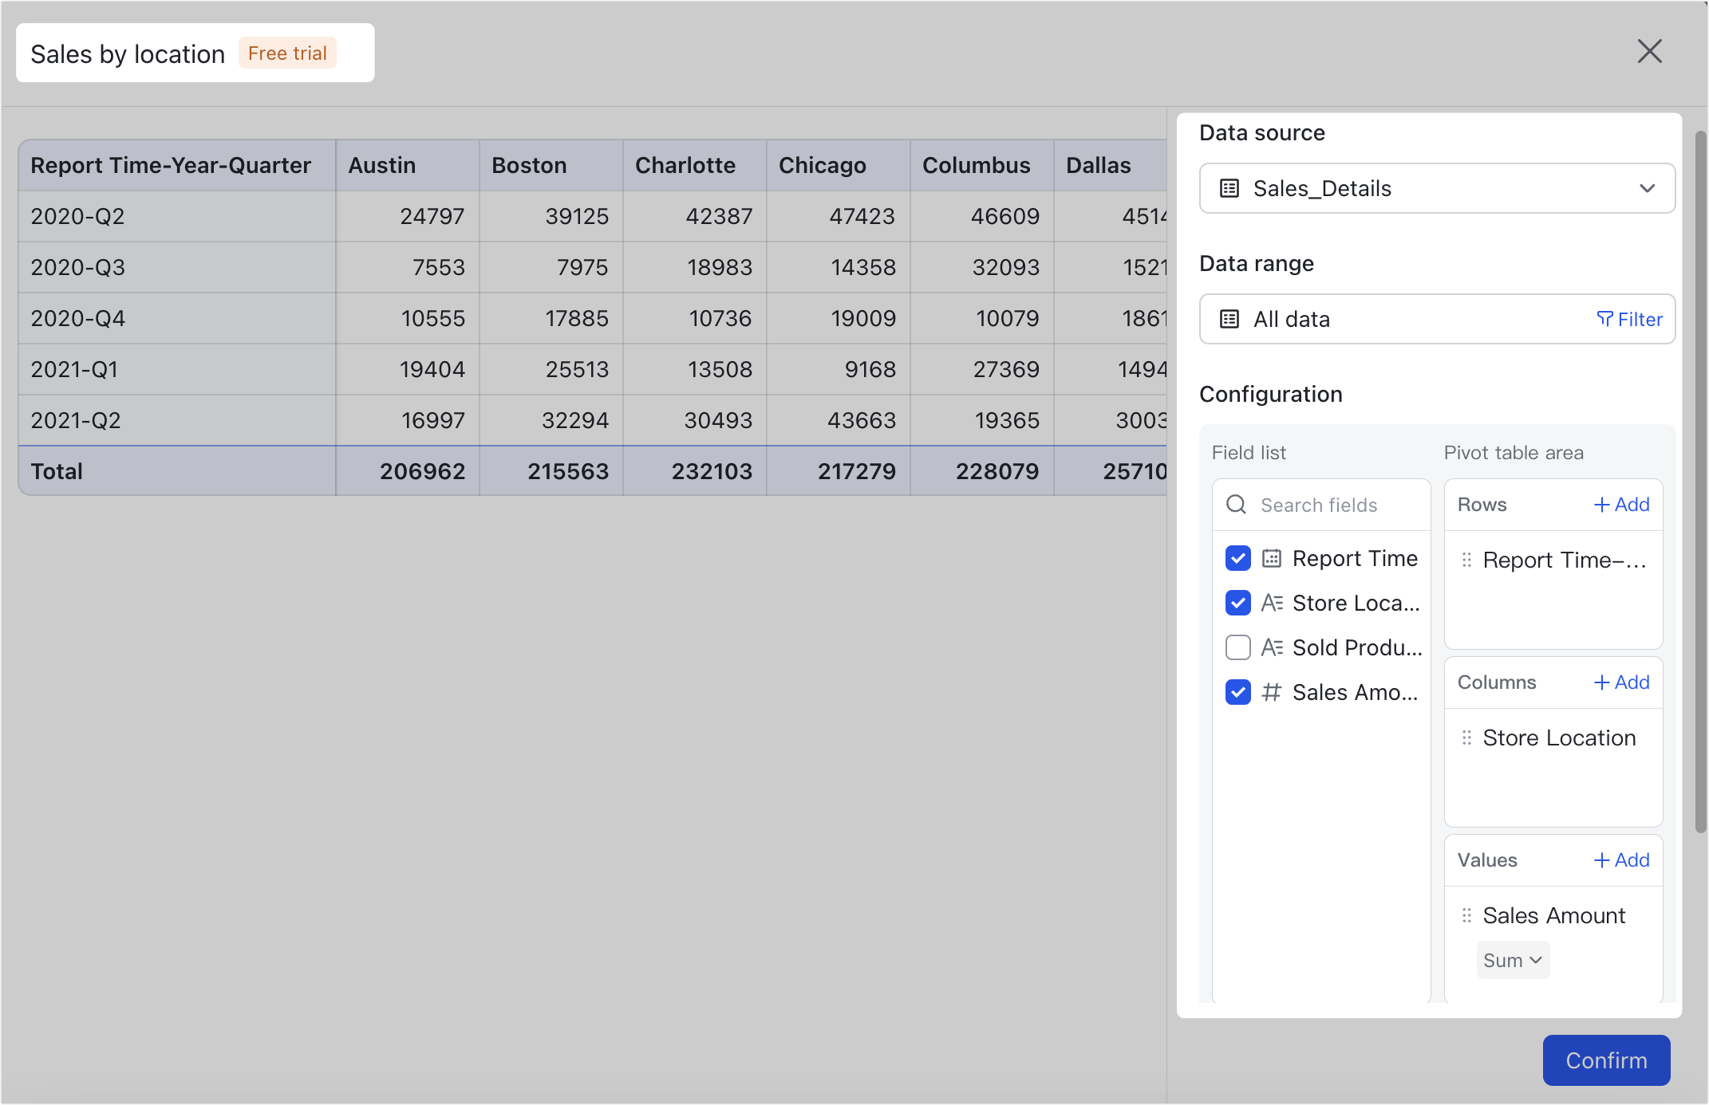This screenshot has height=1105, width=1709.
Task: Click the All data range table icon
Action: (1229, 319)
